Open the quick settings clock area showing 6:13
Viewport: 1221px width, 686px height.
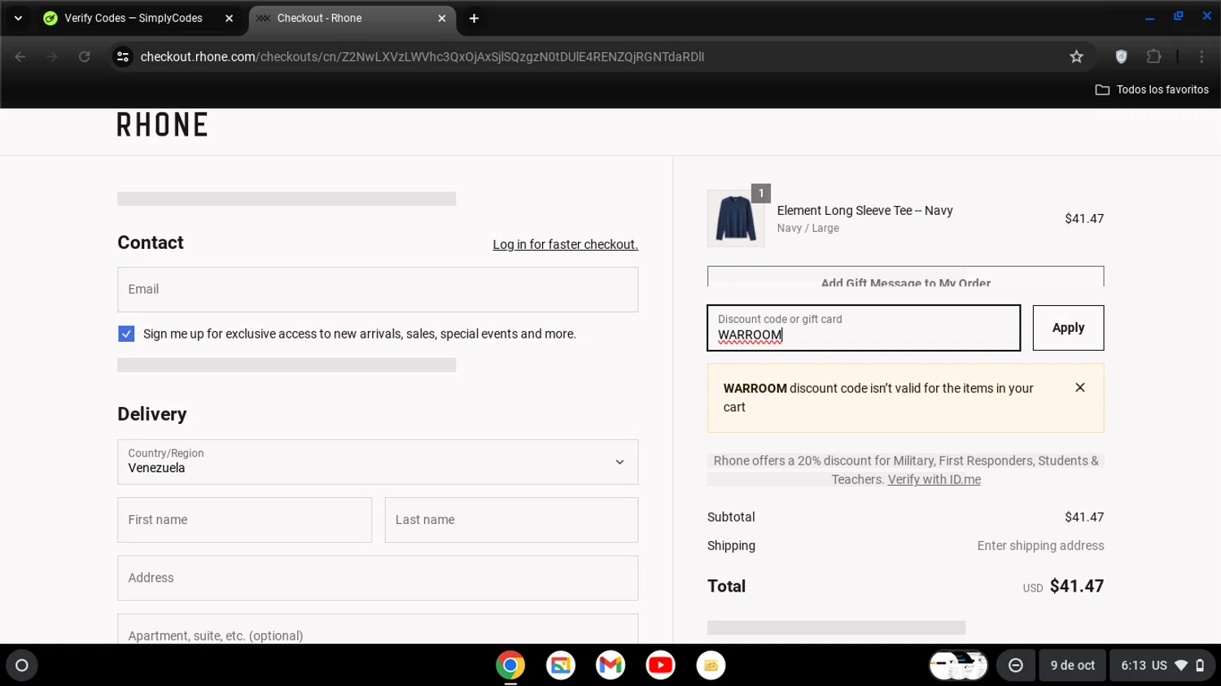(x=1162, y=666)
